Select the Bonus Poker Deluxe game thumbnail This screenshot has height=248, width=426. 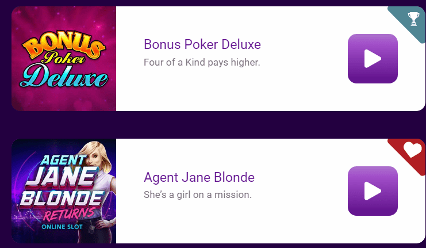64,59
